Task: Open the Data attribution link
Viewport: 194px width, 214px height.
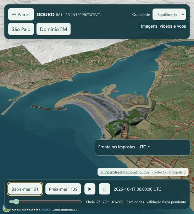Action: tap(65, 209)
